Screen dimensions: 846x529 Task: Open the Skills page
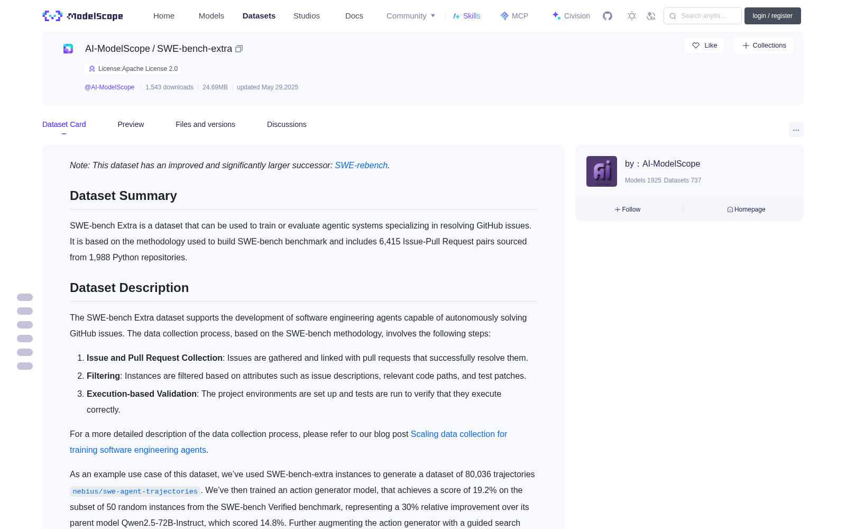coord(466,16)
